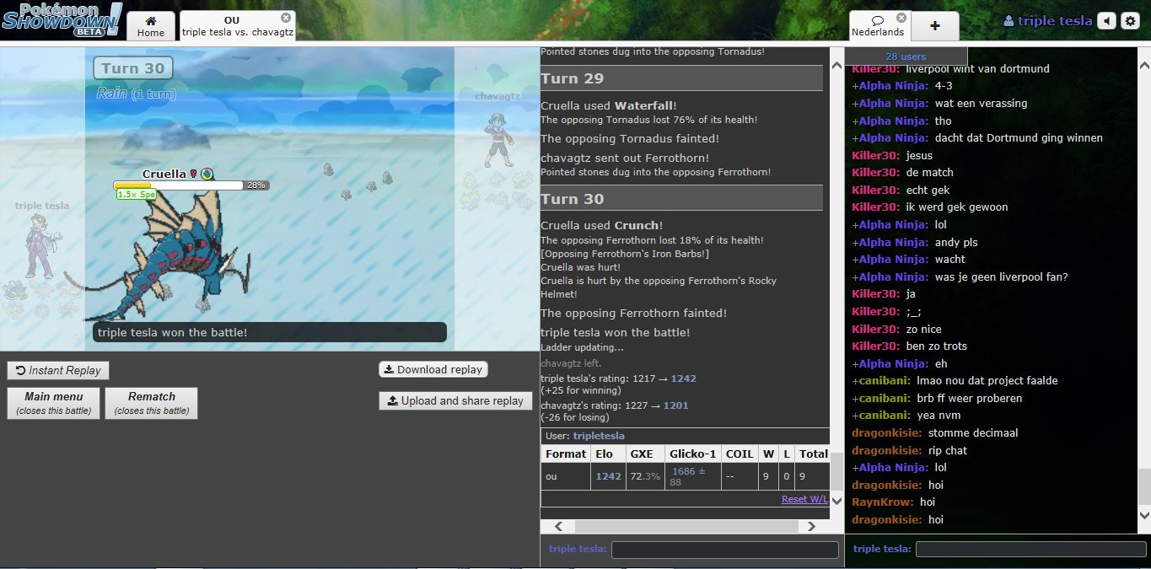
Task: Click Upload and share replay
Action: click(455, 400)
